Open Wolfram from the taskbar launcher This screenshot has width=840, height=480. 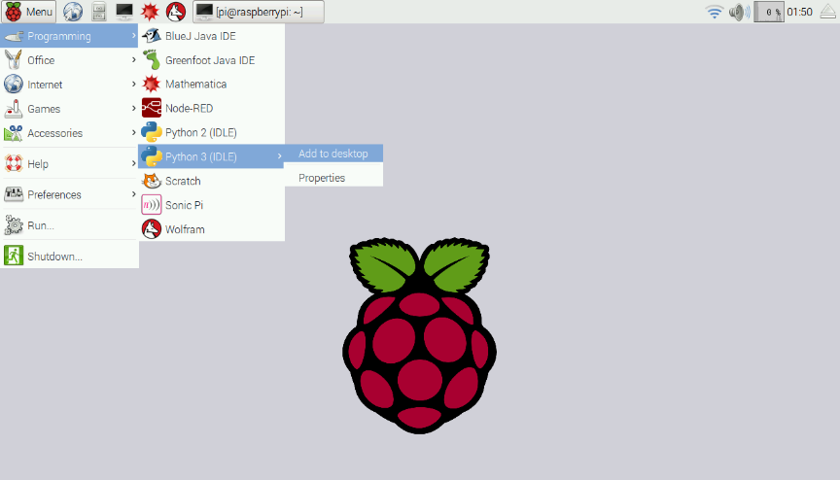pos(176,12)
